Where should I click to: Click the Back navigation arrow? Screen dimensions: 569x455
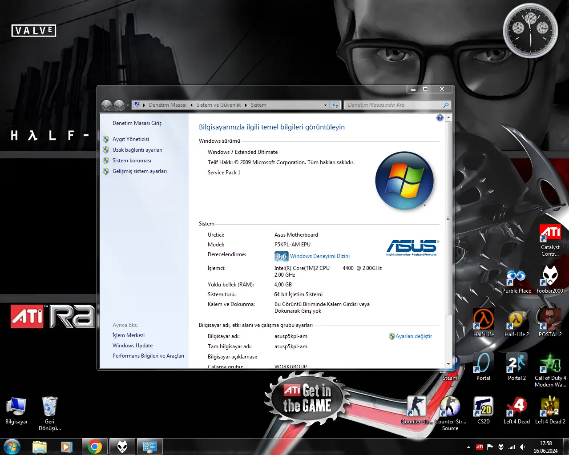coord(106,105)
